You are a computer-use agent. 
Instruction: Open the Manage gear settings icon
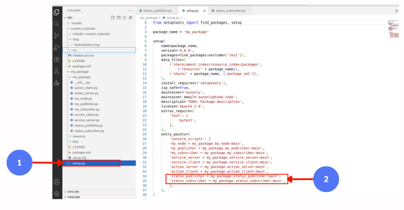(x=57, y=194)
